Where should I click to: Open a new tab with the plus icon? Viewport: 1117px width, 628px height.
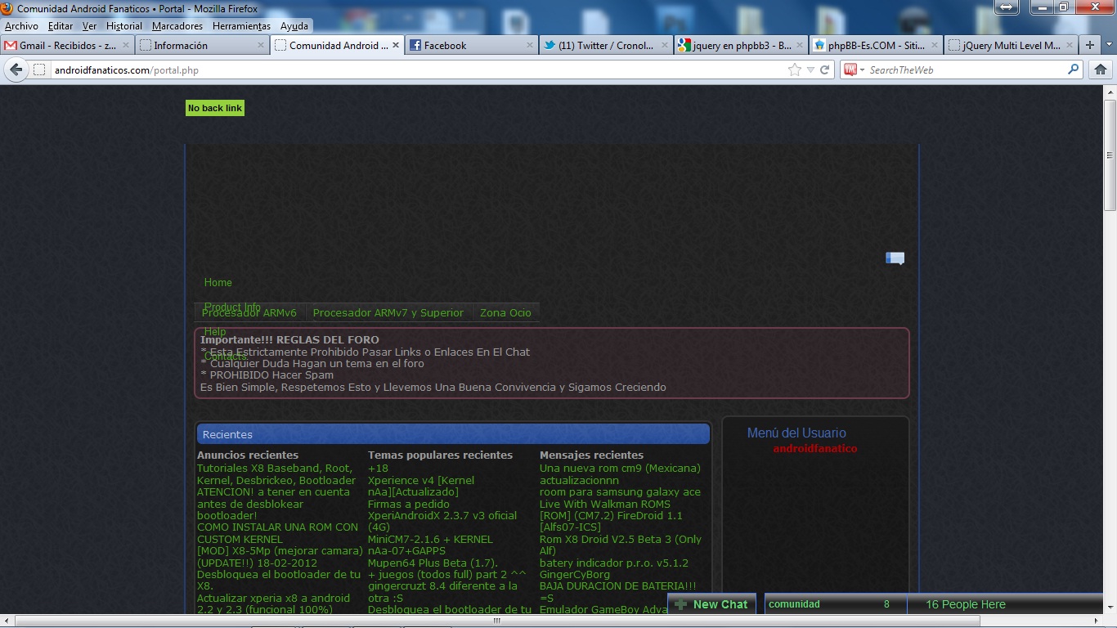click(1089, 46)
